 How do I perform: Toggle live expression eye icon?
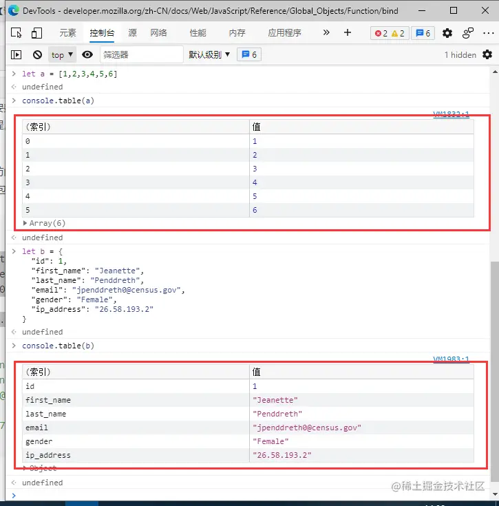(x=87, y=54)
